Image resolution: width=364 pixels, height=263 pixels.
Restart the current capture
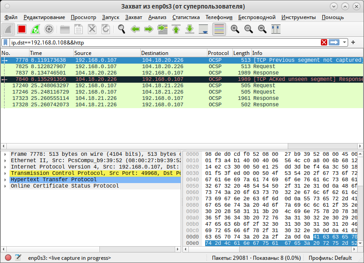35,29
